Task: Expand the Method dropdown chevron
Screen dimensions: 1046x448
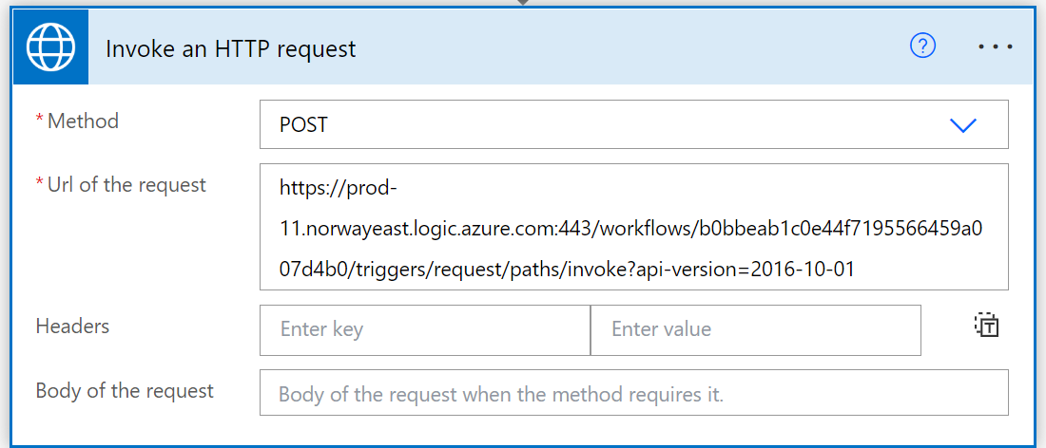Action: (x=962, y=124)
